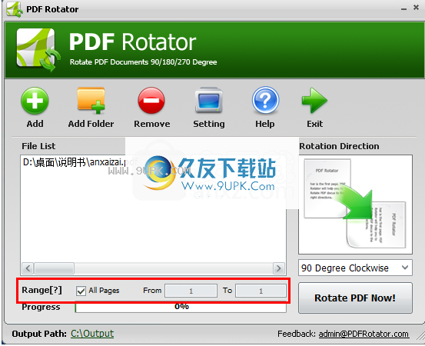Click the file list's left scroll arrow
Screen dimensions: 425x346
28,268
